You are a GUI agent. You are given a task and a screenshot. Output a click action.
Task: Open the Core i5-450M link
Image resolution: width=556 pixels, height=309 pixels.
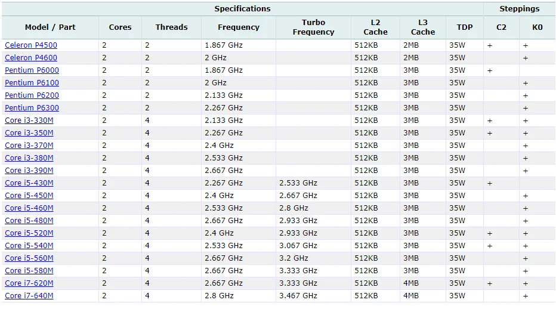point(29,196)
